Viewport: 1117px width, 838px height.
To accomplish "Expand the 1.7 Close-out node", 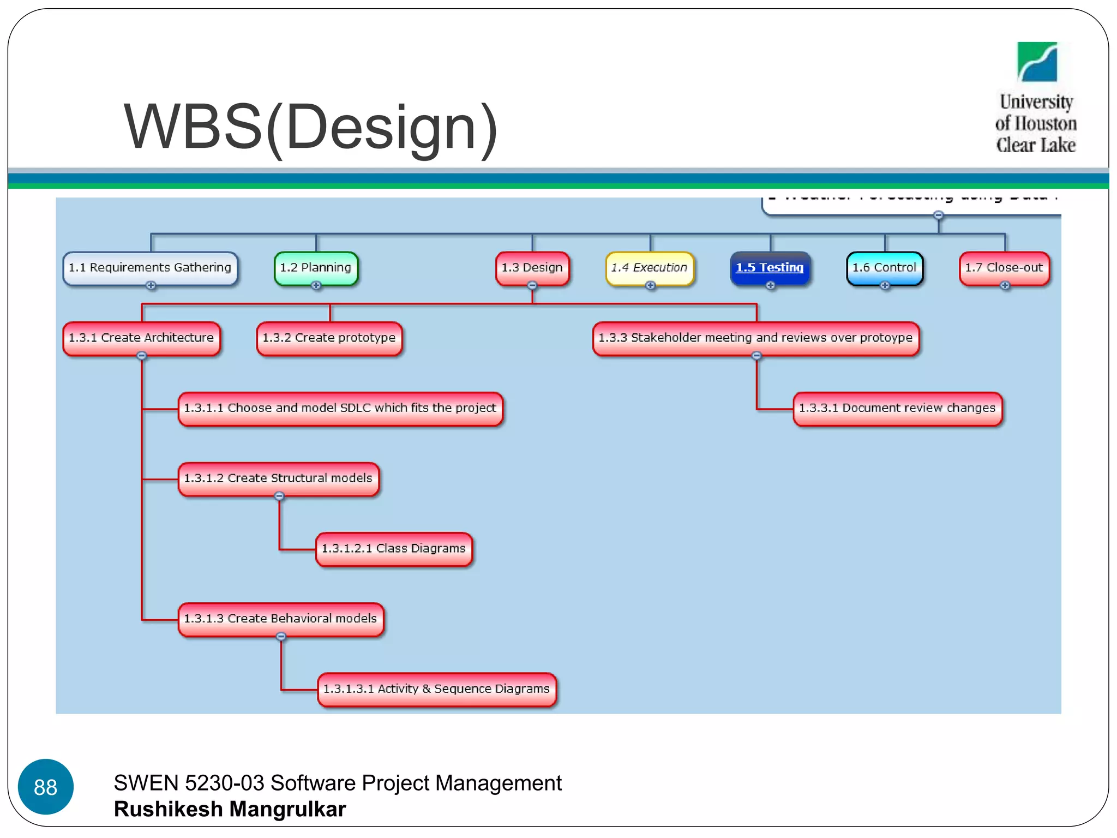I will (x=1005, y=285).
